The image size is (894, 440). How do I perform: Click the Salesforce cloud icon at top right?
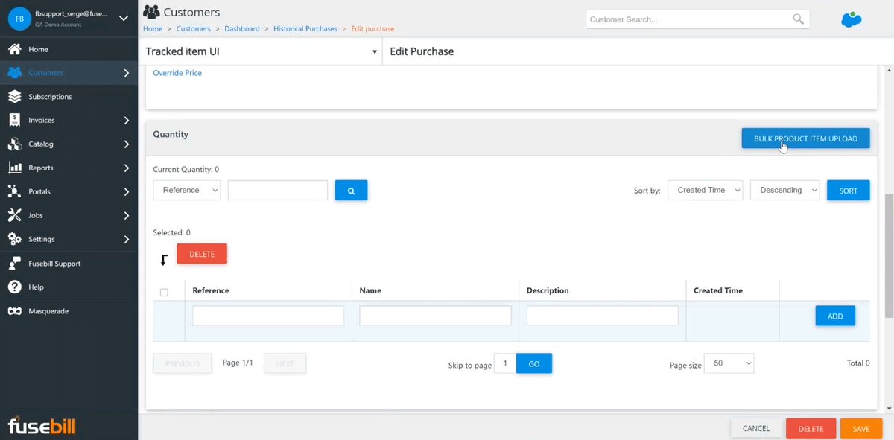[851, 19]
